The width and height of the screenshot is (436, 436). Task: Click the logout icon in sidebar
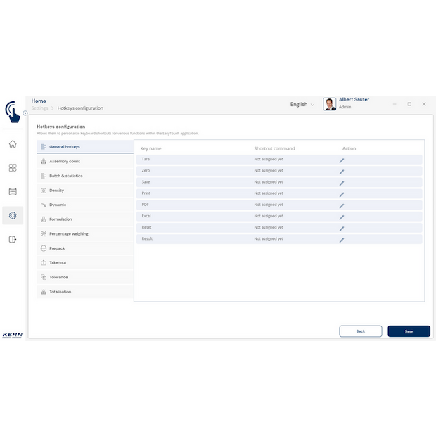click(13, 239)
